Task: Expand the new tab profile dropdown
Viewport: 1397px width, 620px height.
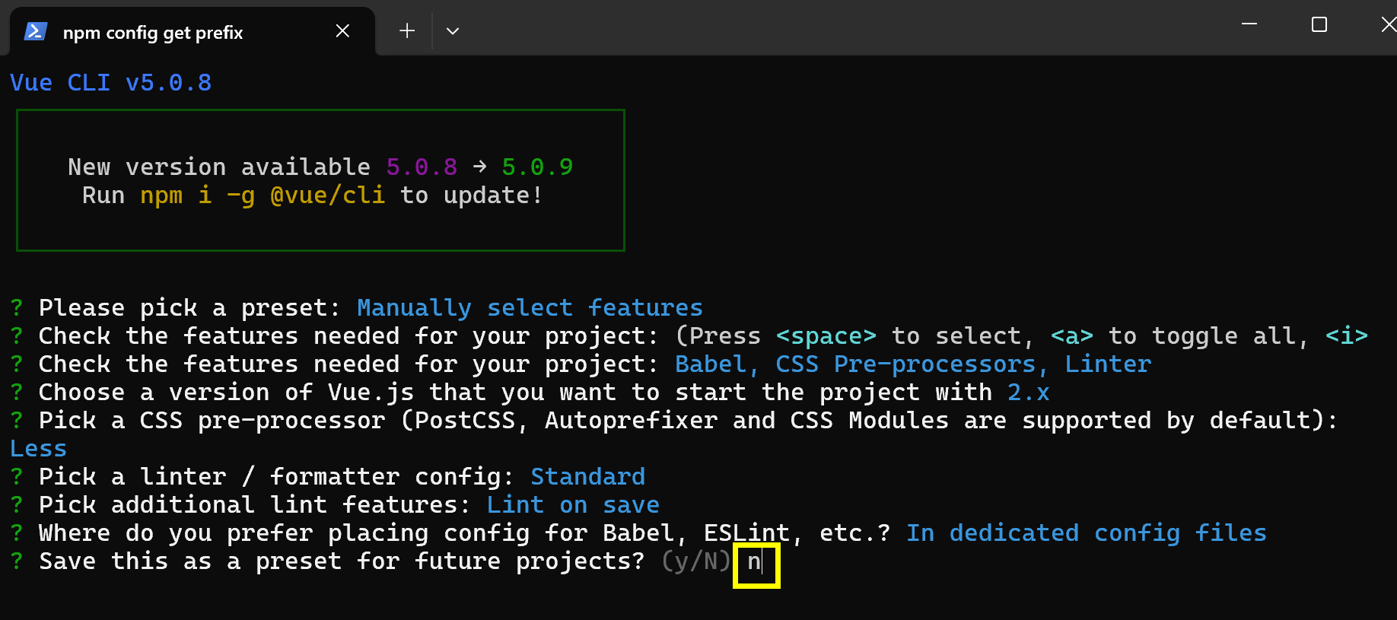Action: (453, 31)
